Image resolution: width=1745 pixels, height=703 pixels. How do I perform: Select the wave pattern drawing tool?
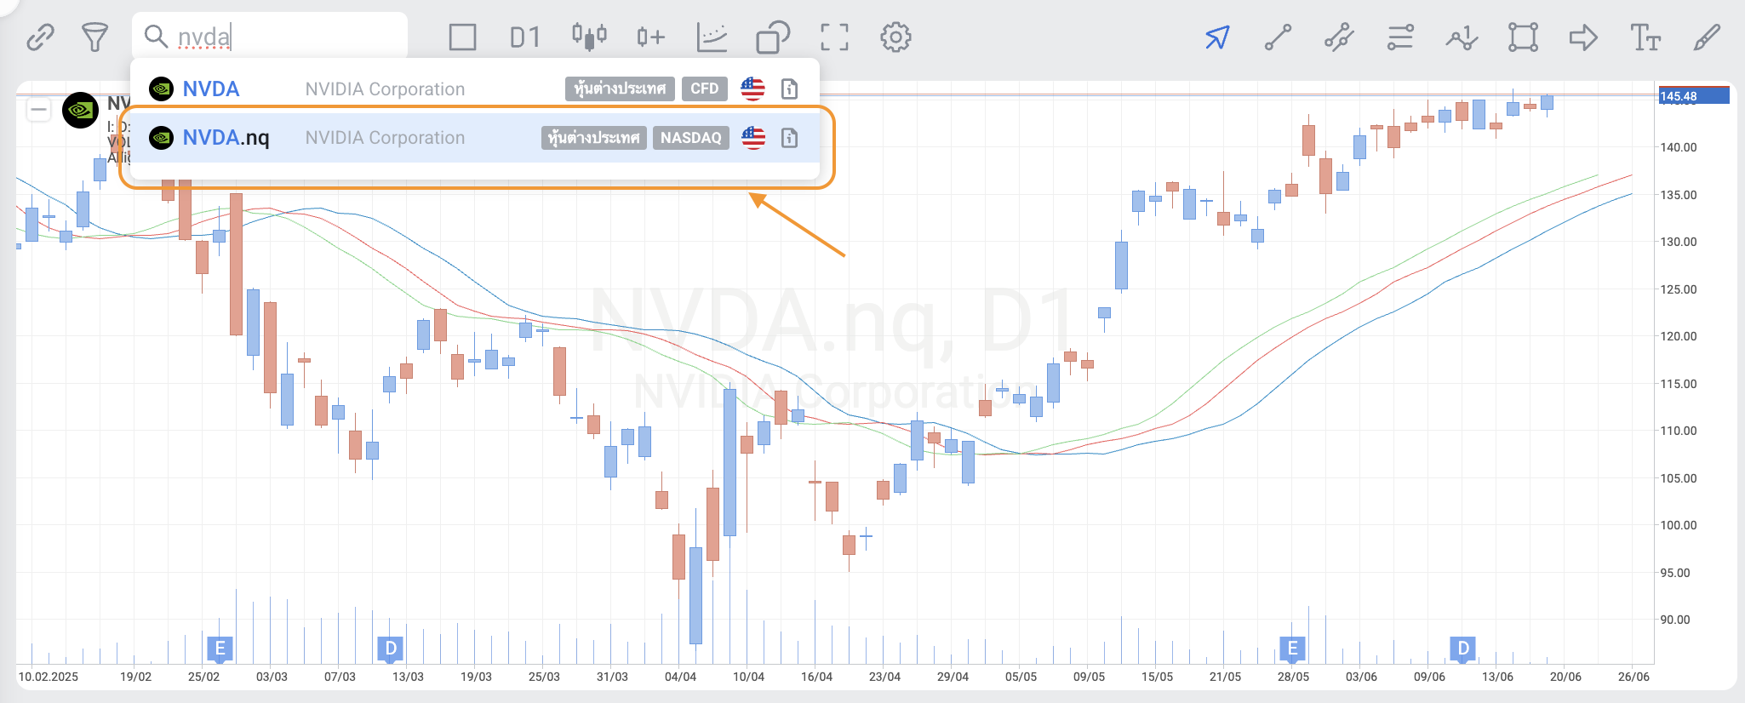point(1462,37)
